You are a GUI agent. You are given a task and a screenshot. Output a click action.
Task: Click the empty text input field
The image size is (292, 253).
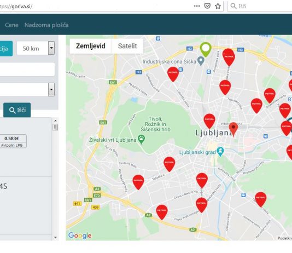click(x=26, y=69)
